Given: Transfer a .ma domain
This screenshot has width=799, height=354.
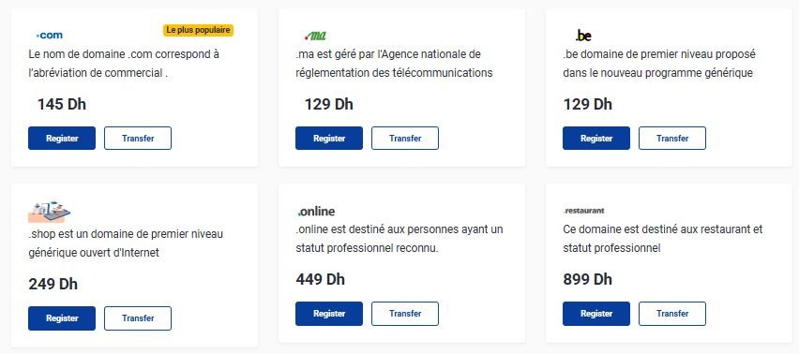Looking at the screenshot, I should [405, 139].
